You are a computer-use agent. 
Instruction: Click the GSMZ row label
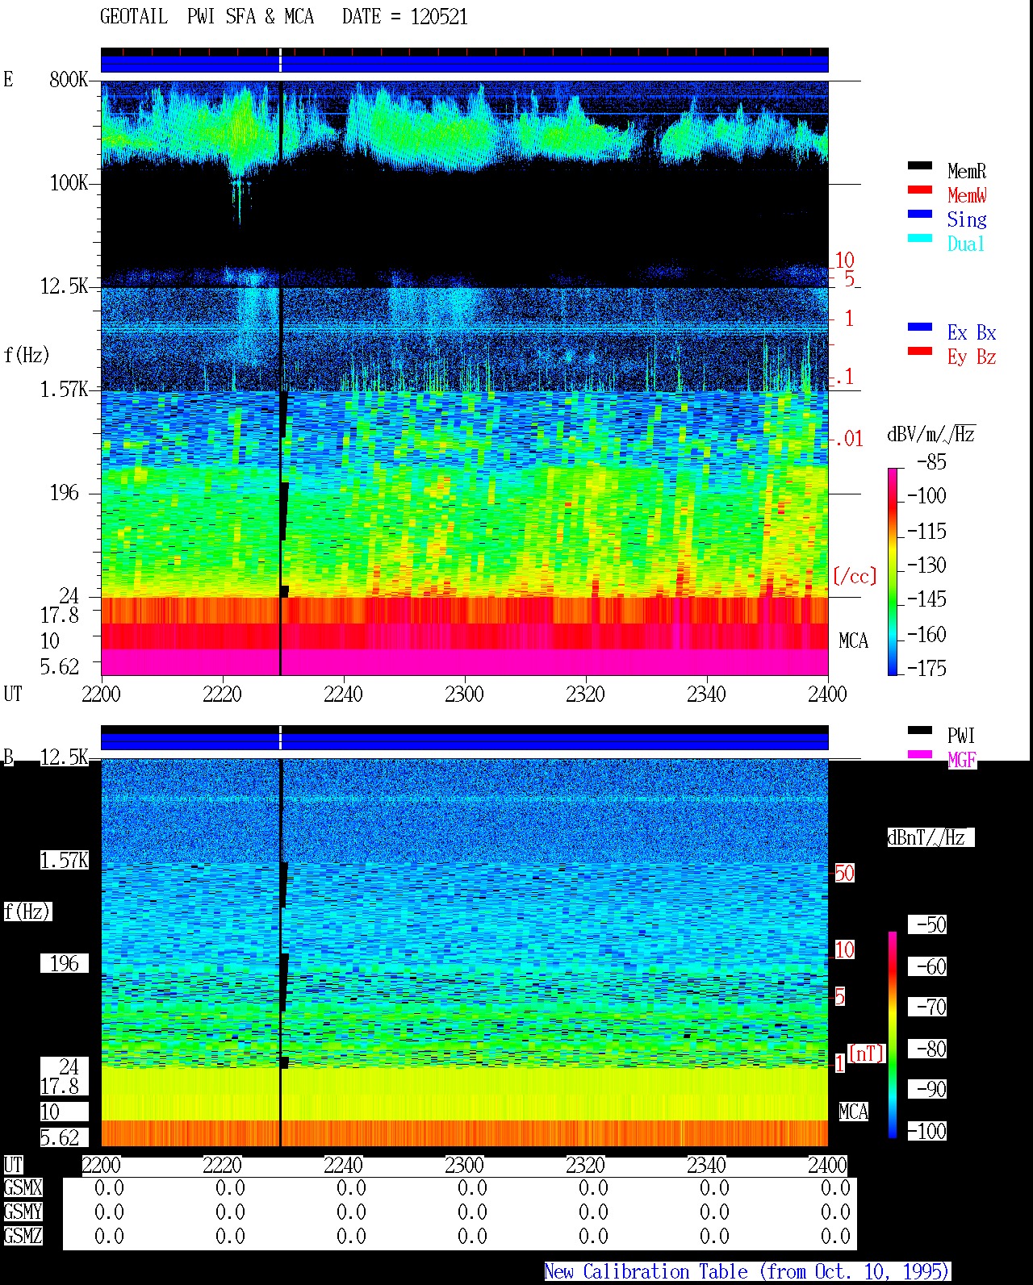pyautogui.click(x=23, y=1236)
